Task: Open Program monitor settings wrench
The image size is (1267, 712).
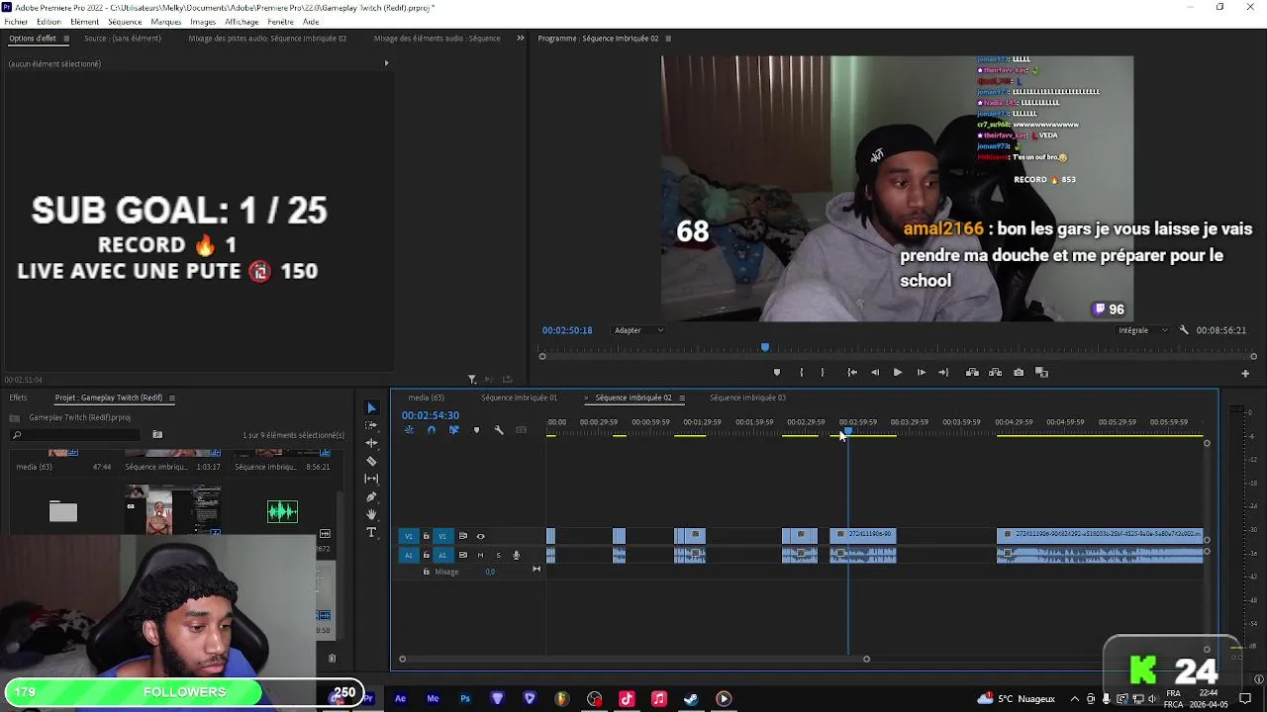Action: 1184,330
